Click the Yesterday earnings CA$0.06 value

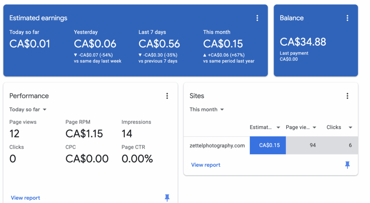click(x=95, y=44)
